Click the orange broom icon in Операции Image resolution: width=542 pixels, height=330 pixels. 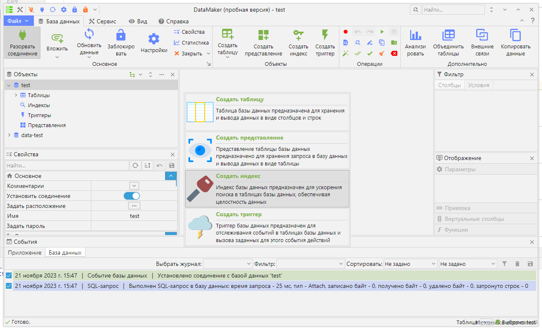(x=382, y=53)
